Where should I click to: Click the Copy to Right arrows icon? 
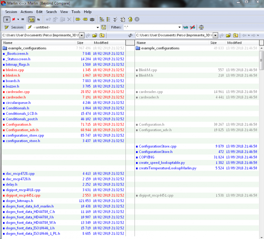(78, 19)
